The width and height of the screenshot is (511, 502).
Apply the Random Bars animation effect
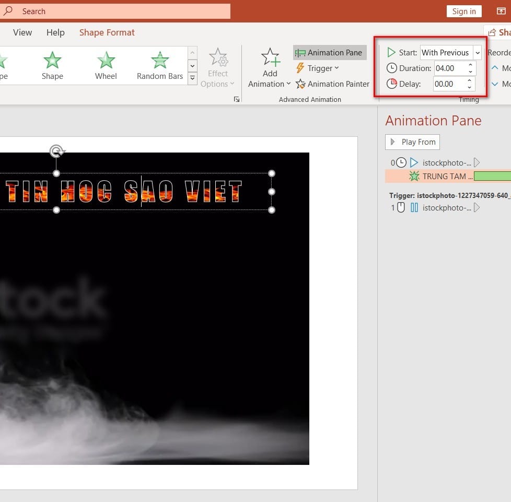tap(160, 66)
